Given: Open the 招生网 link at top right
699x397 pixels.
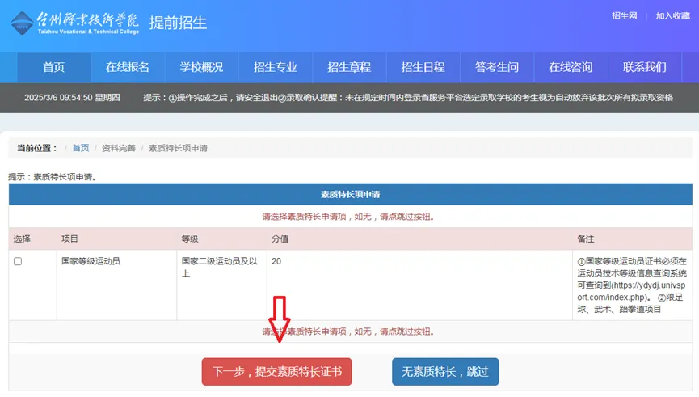Looking at the screenshot, I should tap(624, 16).
